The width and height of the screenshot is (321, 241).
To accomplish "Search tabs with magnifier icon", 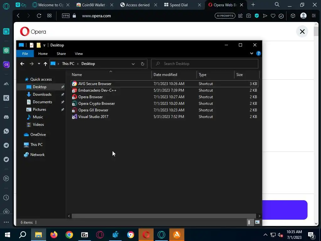I will click(277, 5).
